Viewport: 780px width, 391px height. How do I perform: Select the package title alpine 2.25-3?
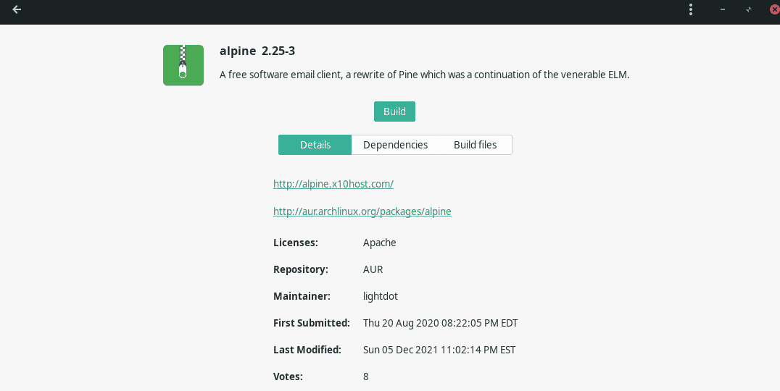point(257,51)
